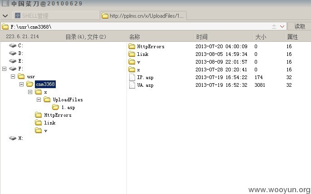Click the address bar folder icon

[5, 27]
